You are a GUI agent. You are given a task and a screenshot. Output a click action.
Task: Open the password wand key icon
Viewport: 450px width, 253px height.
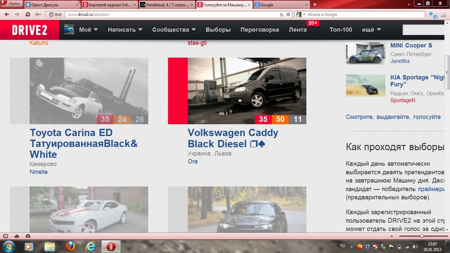pos(38,15)
